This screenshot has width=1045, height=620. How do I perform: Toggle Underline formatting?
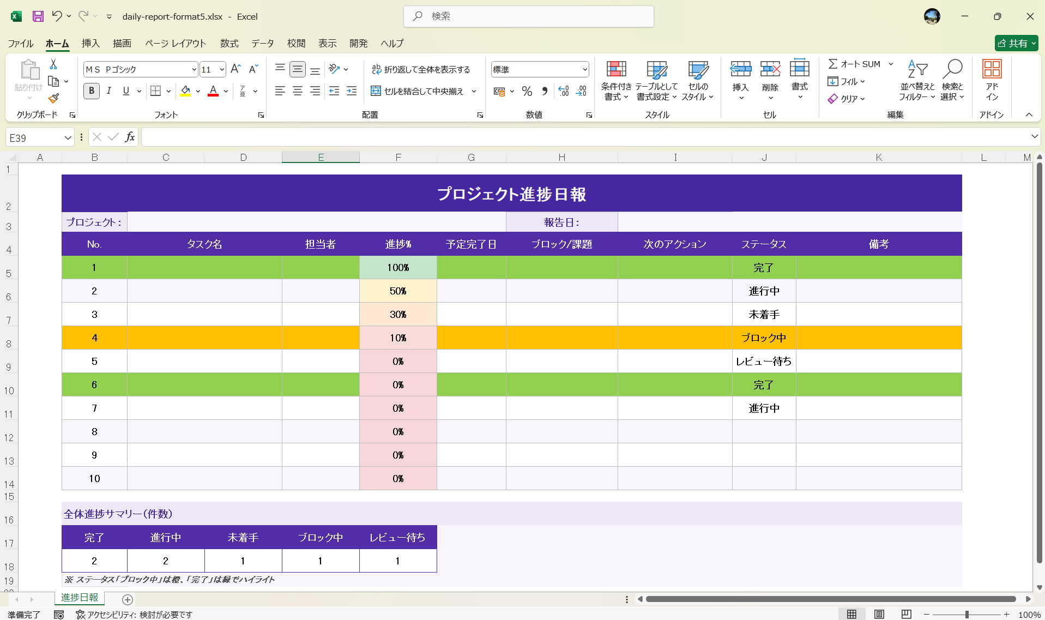[x=126, y=91]
